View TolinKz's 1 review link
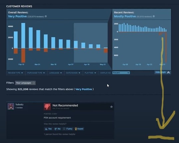The image size is (179, 143). pos(19,108)
